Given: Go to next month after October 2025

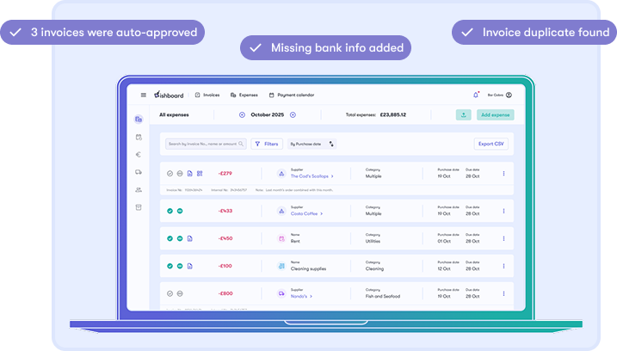Looking at the screenshot, I should 293,114.
